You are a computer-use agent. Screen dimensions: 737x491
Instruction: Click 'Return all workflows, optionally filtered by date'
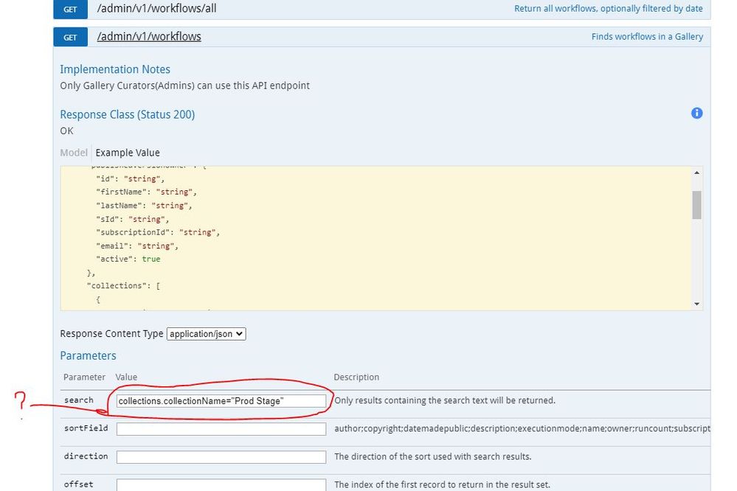coord(608,8)
